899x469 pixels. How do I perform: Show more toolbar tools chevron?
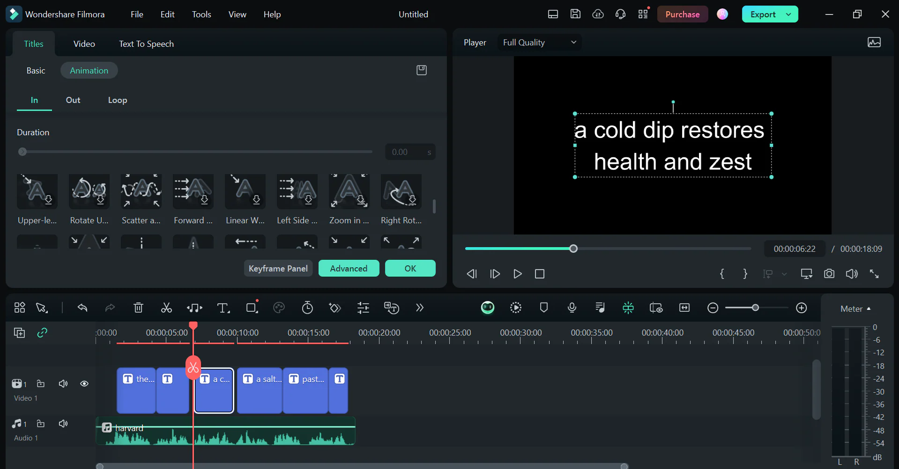[419, 308]
